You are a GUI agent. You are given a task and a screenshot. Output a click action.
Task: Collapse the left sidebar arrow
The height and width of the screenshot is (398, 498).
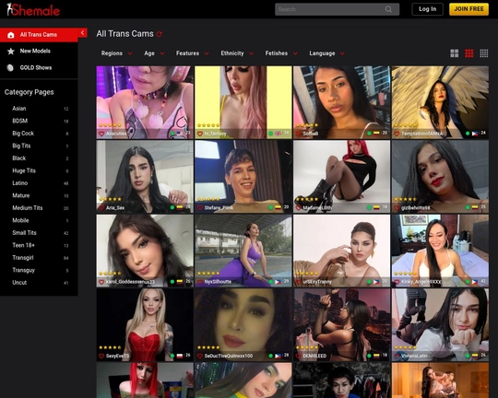[x=83, y=32]
